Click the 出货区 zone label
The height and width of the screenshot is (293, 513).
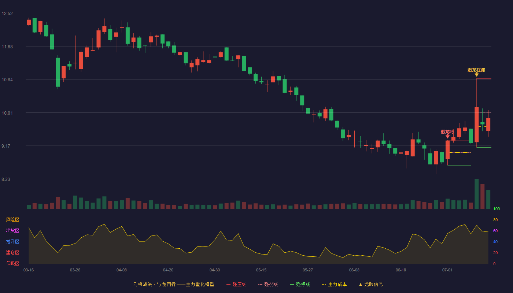pyautogui.click(x=12, y=231)
